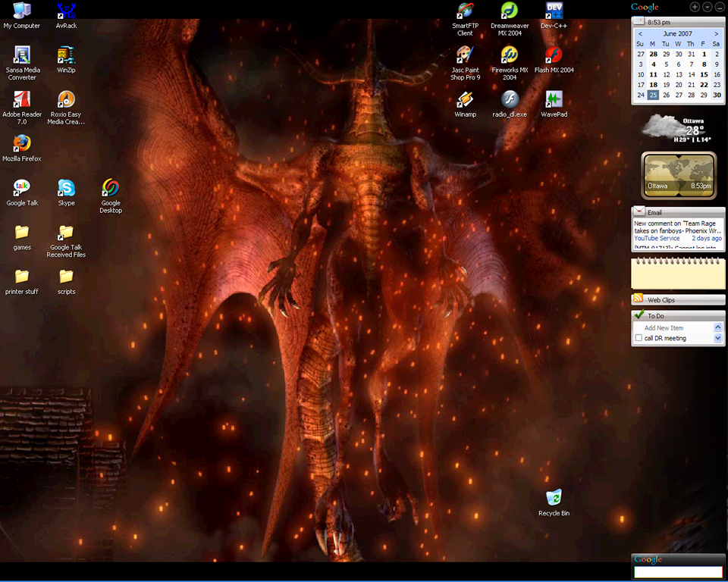
Task: Open the YouTube Service email sender link
Action: pyautogui.click(x=657, y=238)
